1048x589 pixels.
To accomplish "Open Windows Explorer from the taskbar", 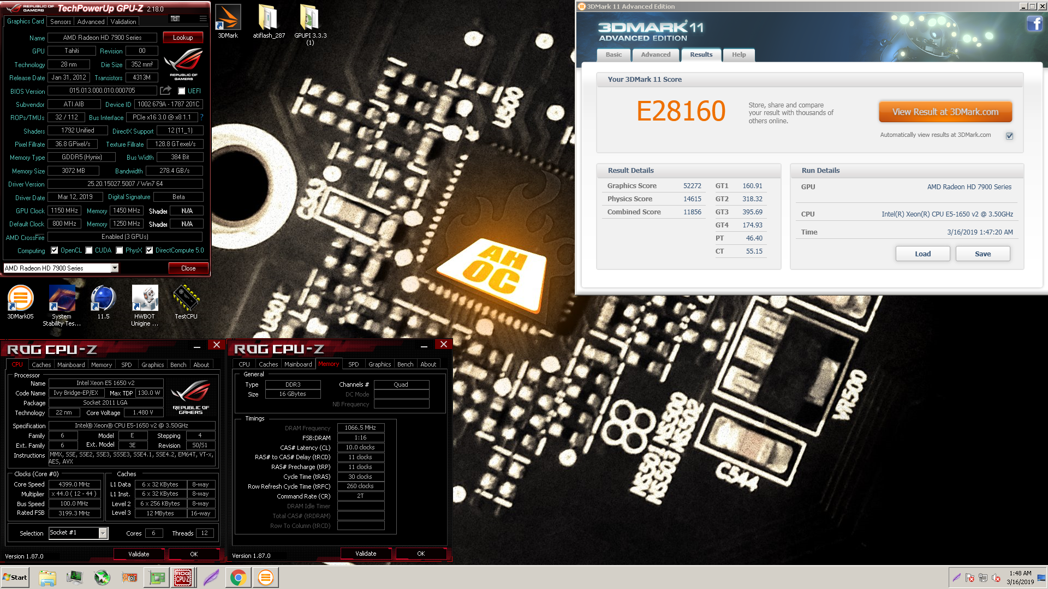I will tap(47, 578).
